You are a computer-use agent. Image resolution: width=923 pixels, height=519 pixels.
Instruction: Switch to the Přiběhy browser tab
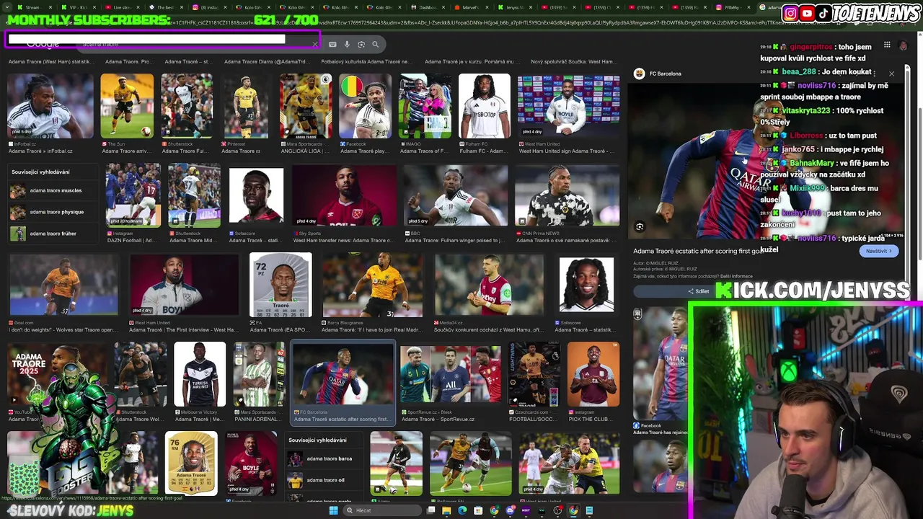click(732, 7)
